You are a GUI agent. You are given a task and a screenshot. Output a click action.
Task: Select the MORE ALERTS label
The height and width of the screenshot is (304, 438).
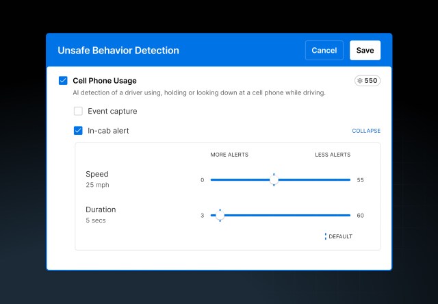tap(229, 155)
